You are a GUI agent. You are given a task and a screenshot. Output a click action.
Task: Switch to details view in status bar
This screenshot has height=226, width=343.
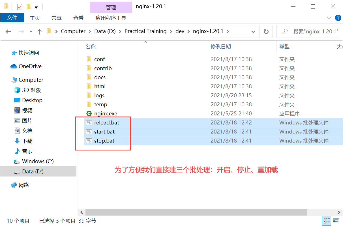327,221
